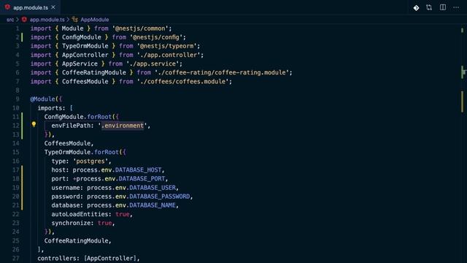The width and height of the screenshot is (467, 263).
Task: Click DATABASE_PASSWORD env variable
Action: [x=159, y=197]
